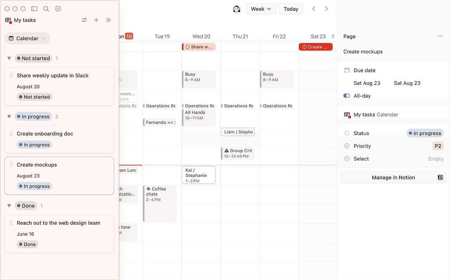
Task: Click the Select property icon
Action: click(347, 159)
